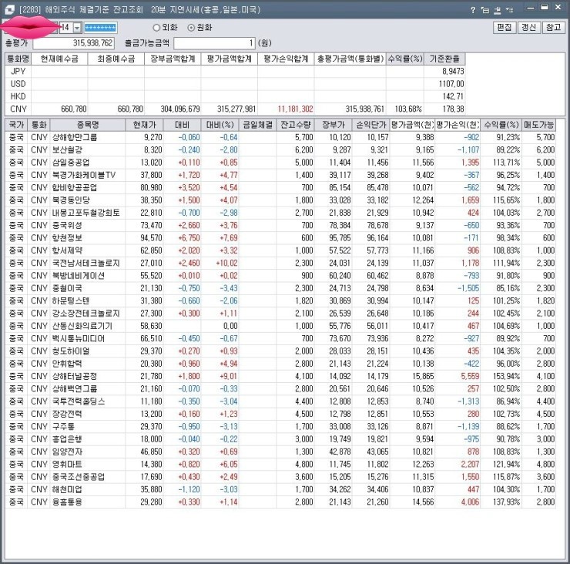Close the balance inquiry window

558,8
